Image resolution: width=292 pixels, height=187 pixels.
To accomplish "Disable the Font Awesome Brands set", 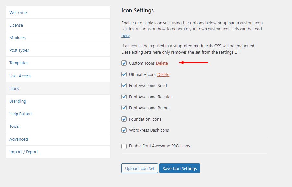I will (x=124, y=108).
